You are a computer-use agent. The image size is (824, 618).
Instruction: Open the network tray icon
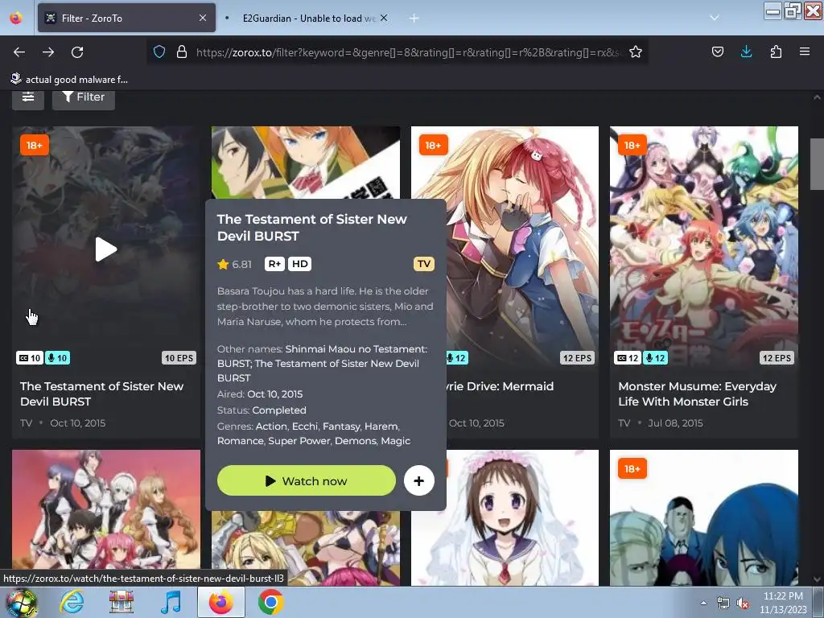pos(723,604)
